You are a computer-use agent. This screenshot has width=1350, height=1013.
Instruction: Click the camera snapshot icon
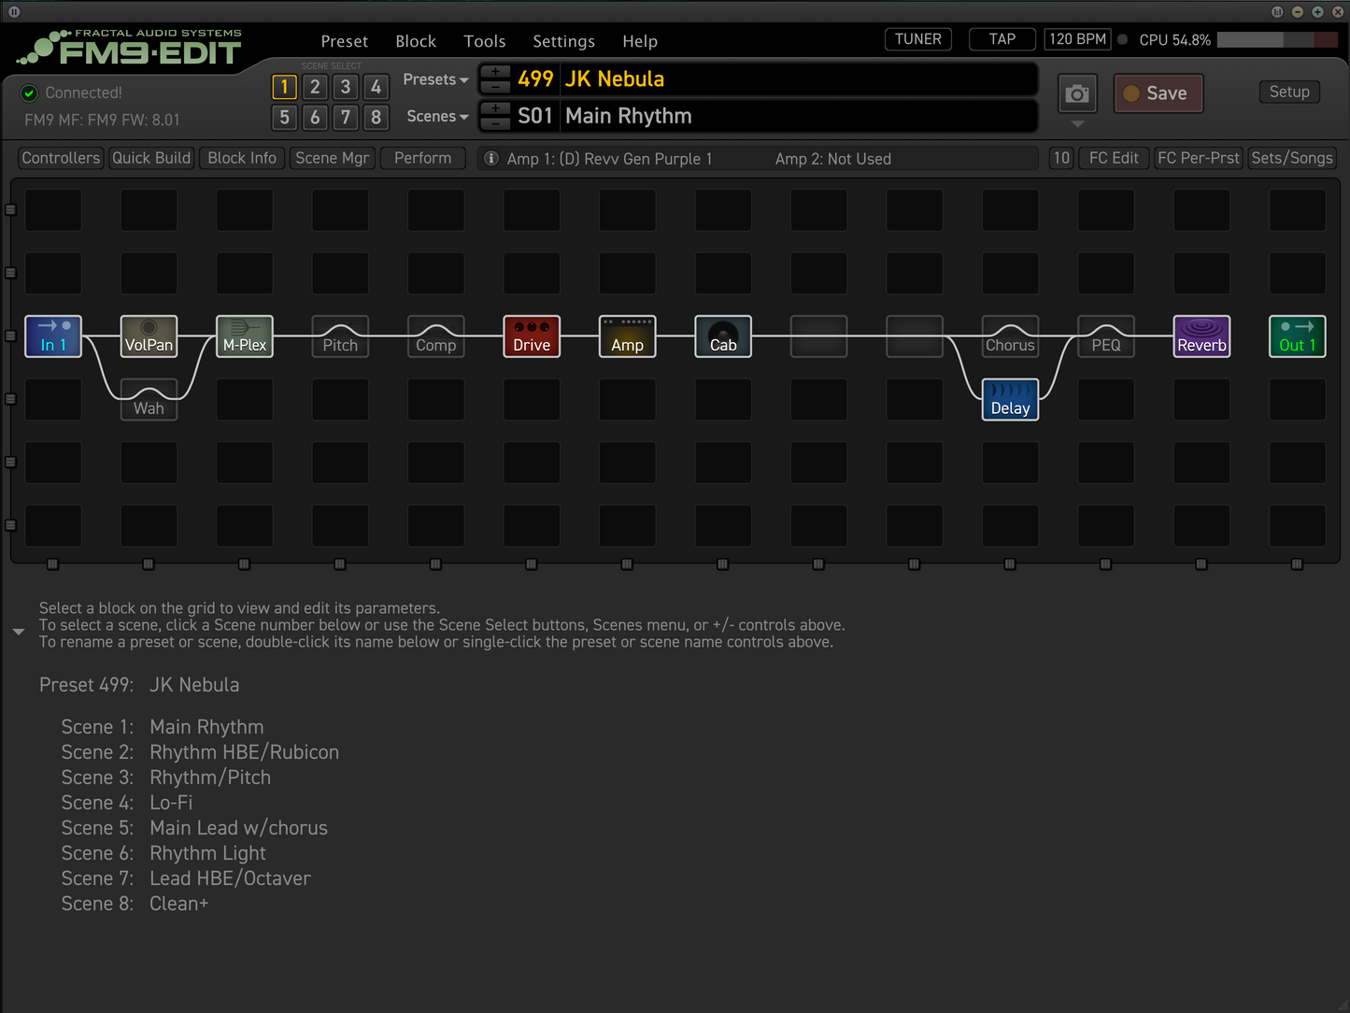pyautogui.click(x=1077, y=94)
